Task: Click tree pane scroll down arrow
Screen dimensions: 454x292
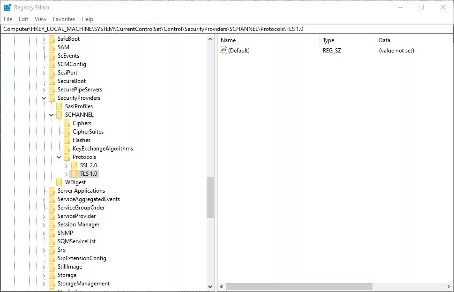Action: pyautogui.click(x=210, y=286)
